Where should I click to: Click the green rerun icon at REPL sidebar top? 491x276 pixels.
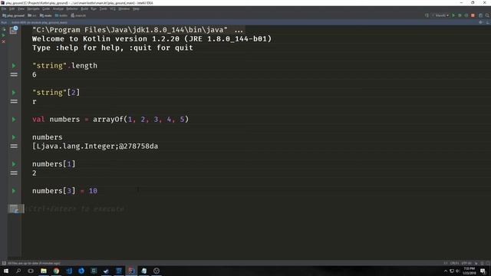4,29
